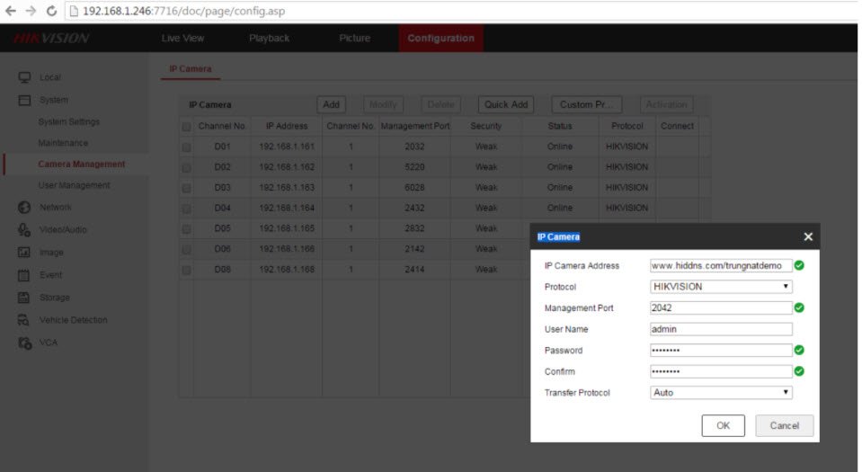Switch to the Playback tab
The width and height of the screenshot is (862, 472).
269,38
